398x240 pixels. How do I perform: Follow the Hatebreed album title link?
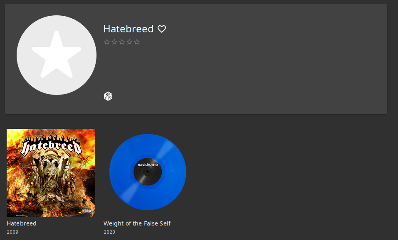[22, 223]
